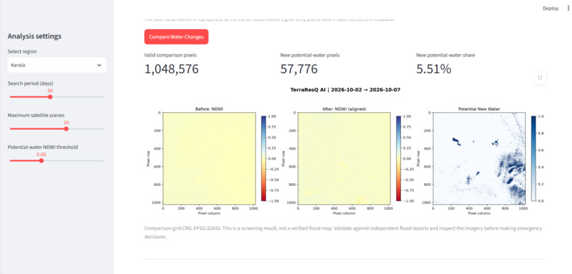This screenshot has height=274, width=572.
Task: Click the Search period days slider handle
Action: tap(50, 97)
